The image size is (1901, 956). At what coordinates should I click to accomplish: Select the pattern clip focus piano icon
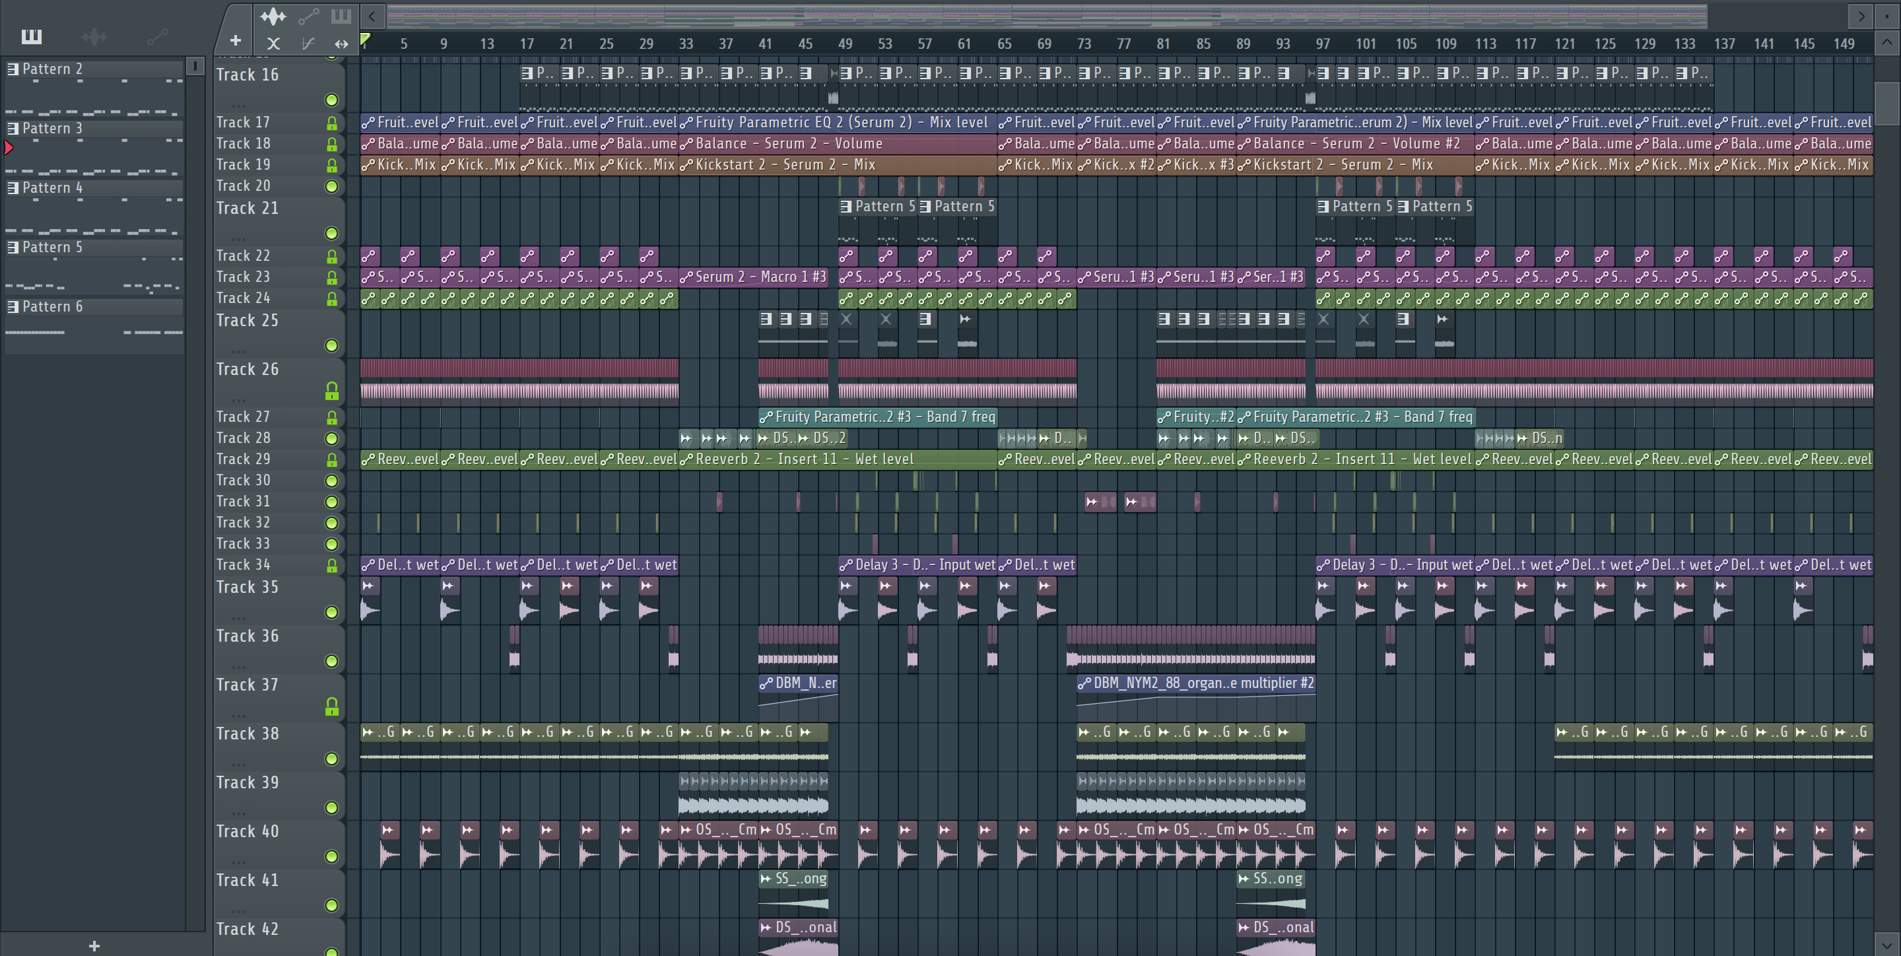tap(341, 15)
